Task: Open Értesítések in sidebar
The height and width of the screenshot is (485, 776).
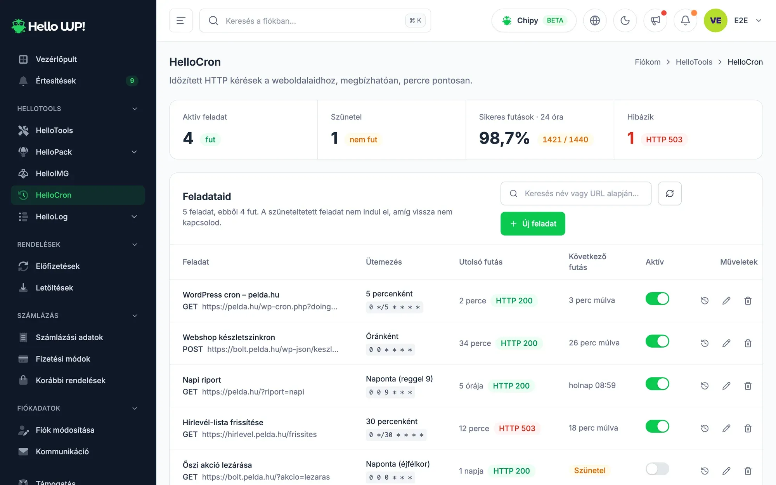Action: pyautogui.click(x=78, y=81)
